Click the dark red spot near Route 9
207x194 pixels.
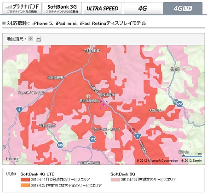coord(132,130)
